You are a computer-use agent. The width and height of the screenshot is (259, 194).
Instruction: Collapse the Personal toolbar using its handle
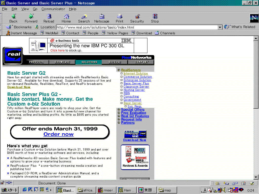coord(1,33)
